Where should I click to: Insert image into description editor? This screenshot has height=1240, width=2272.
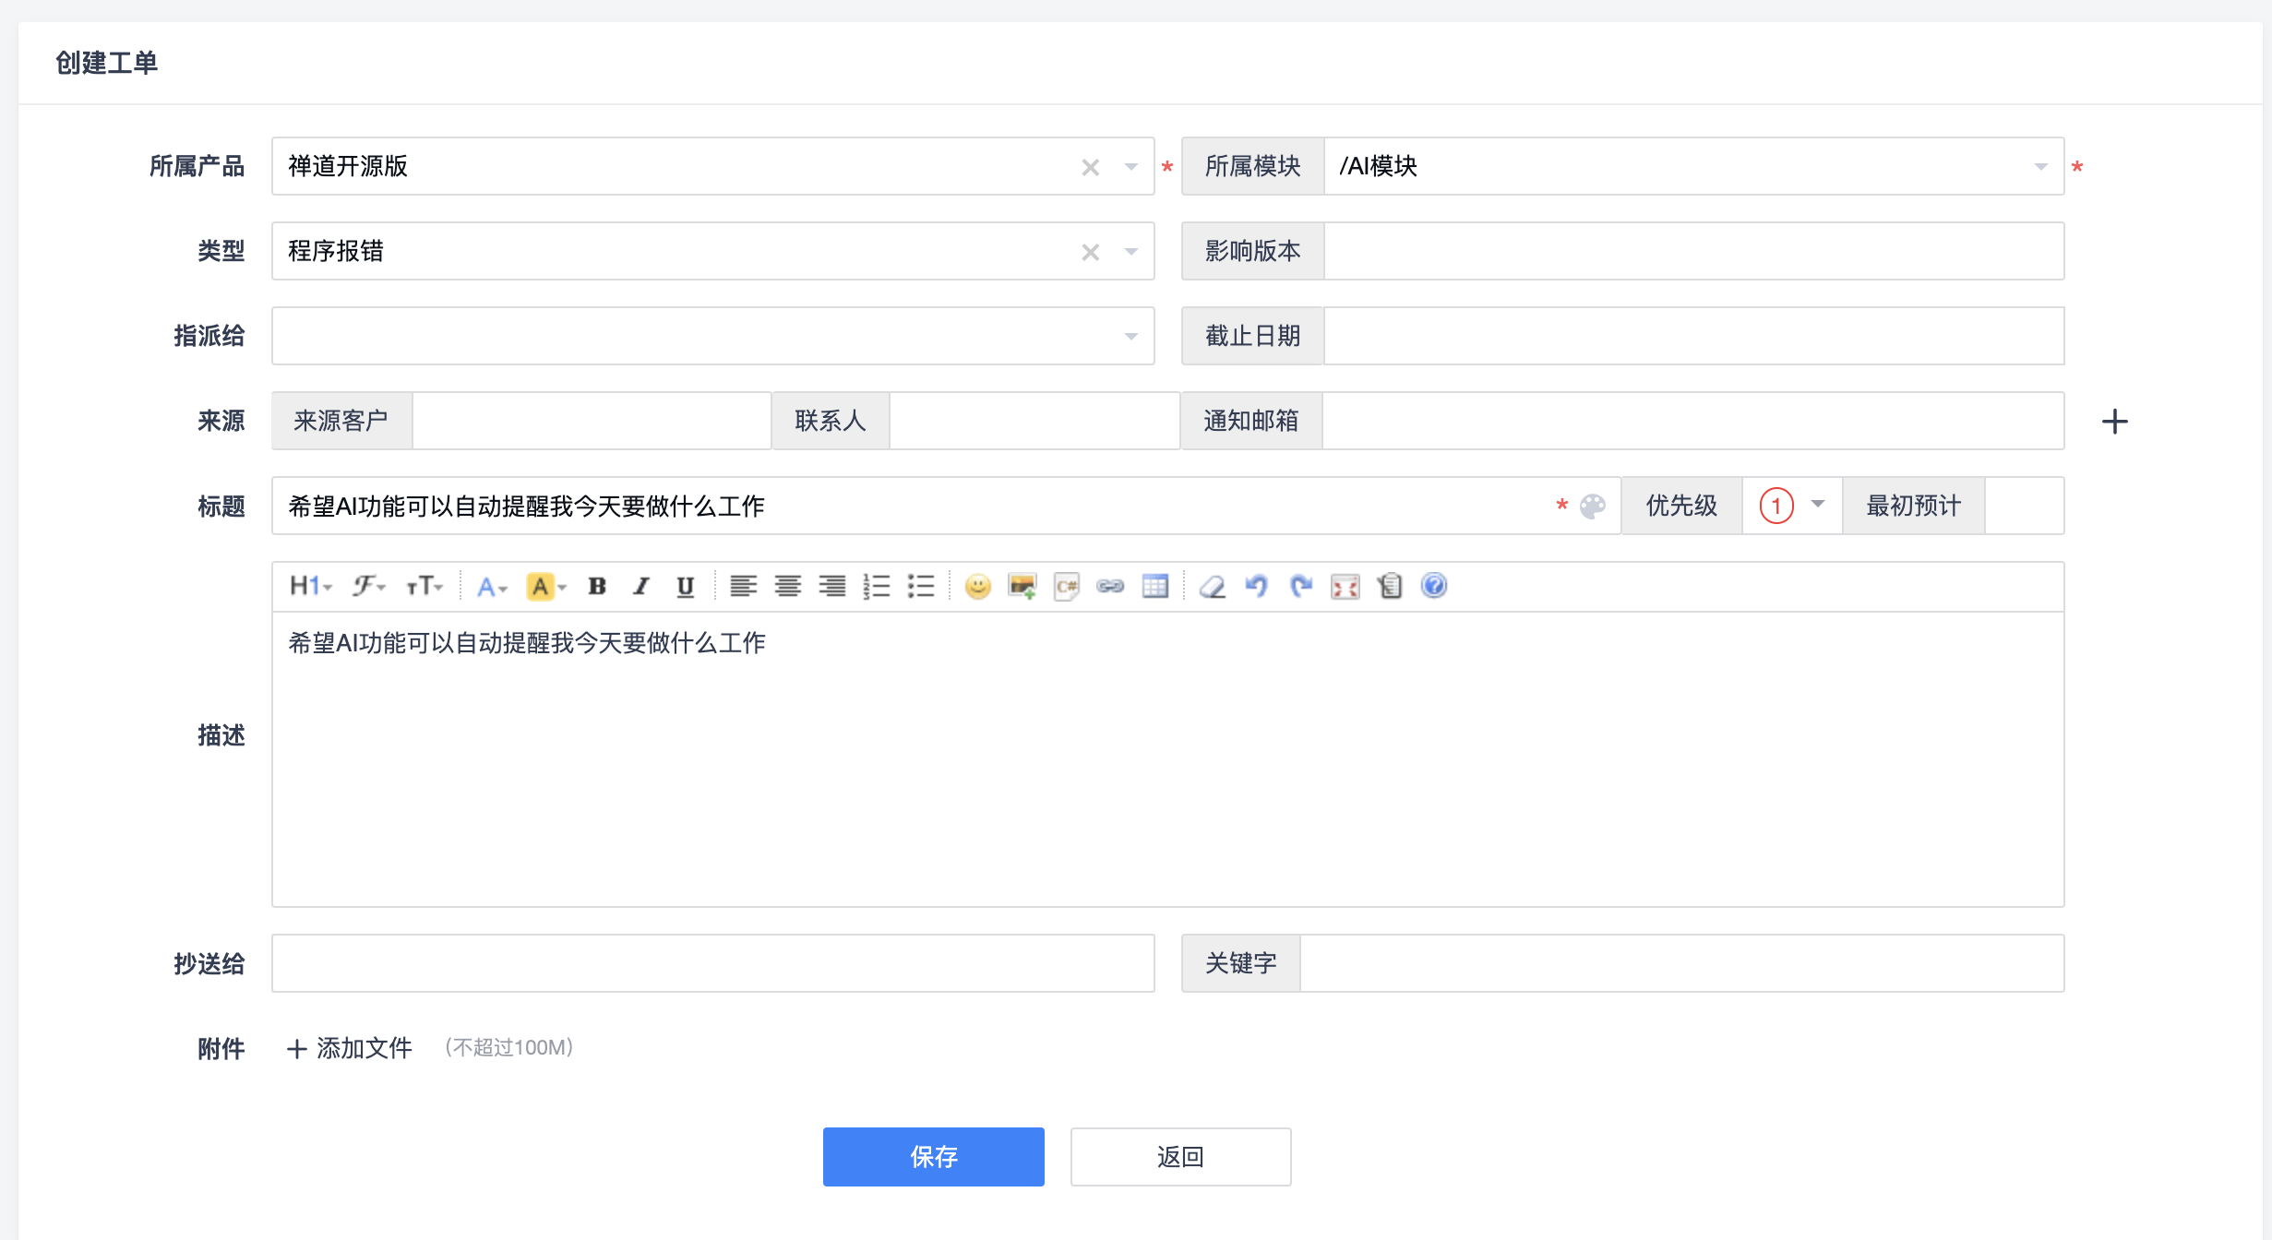[x=1022, y=586]
